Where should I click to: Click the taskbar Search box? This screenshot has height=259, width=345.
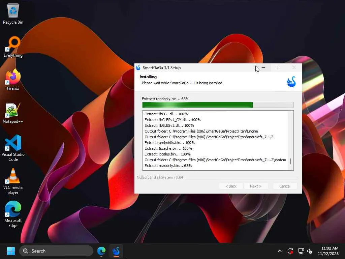coord(56,251)
